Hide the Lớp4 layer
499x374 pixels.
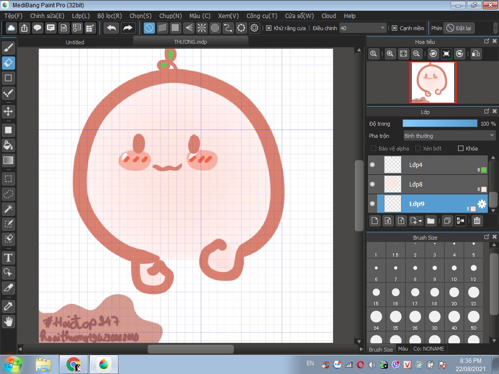[x=372, y=165]
